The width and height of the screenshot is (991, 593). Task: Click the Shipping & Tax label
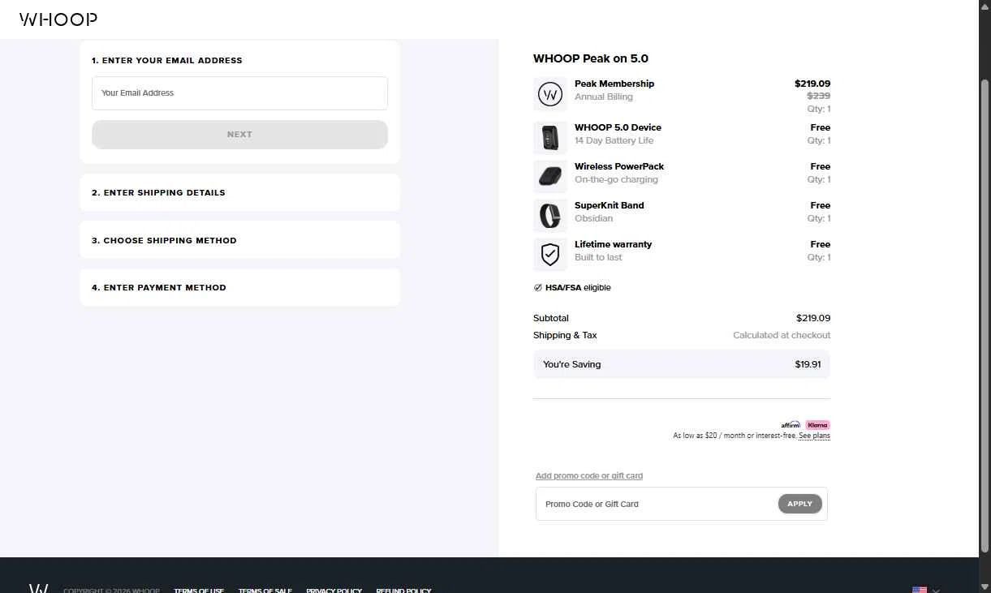[565, 335]
